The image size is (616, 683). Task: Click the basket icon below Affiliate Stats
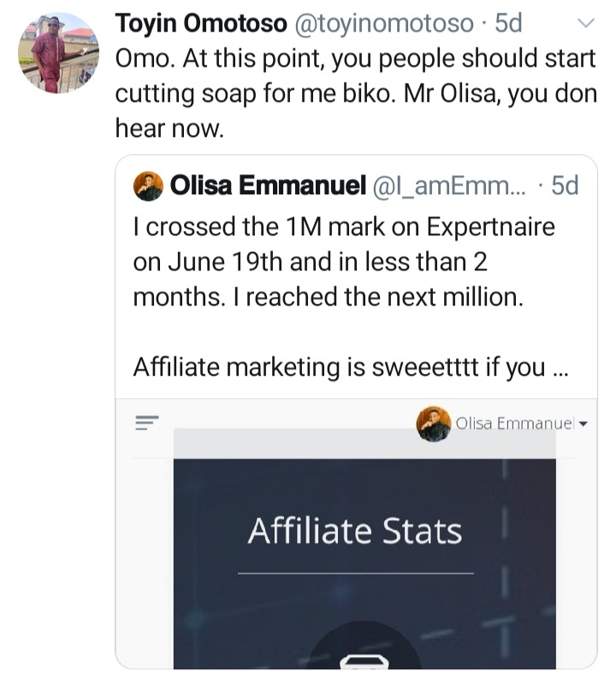click(364, 661)
